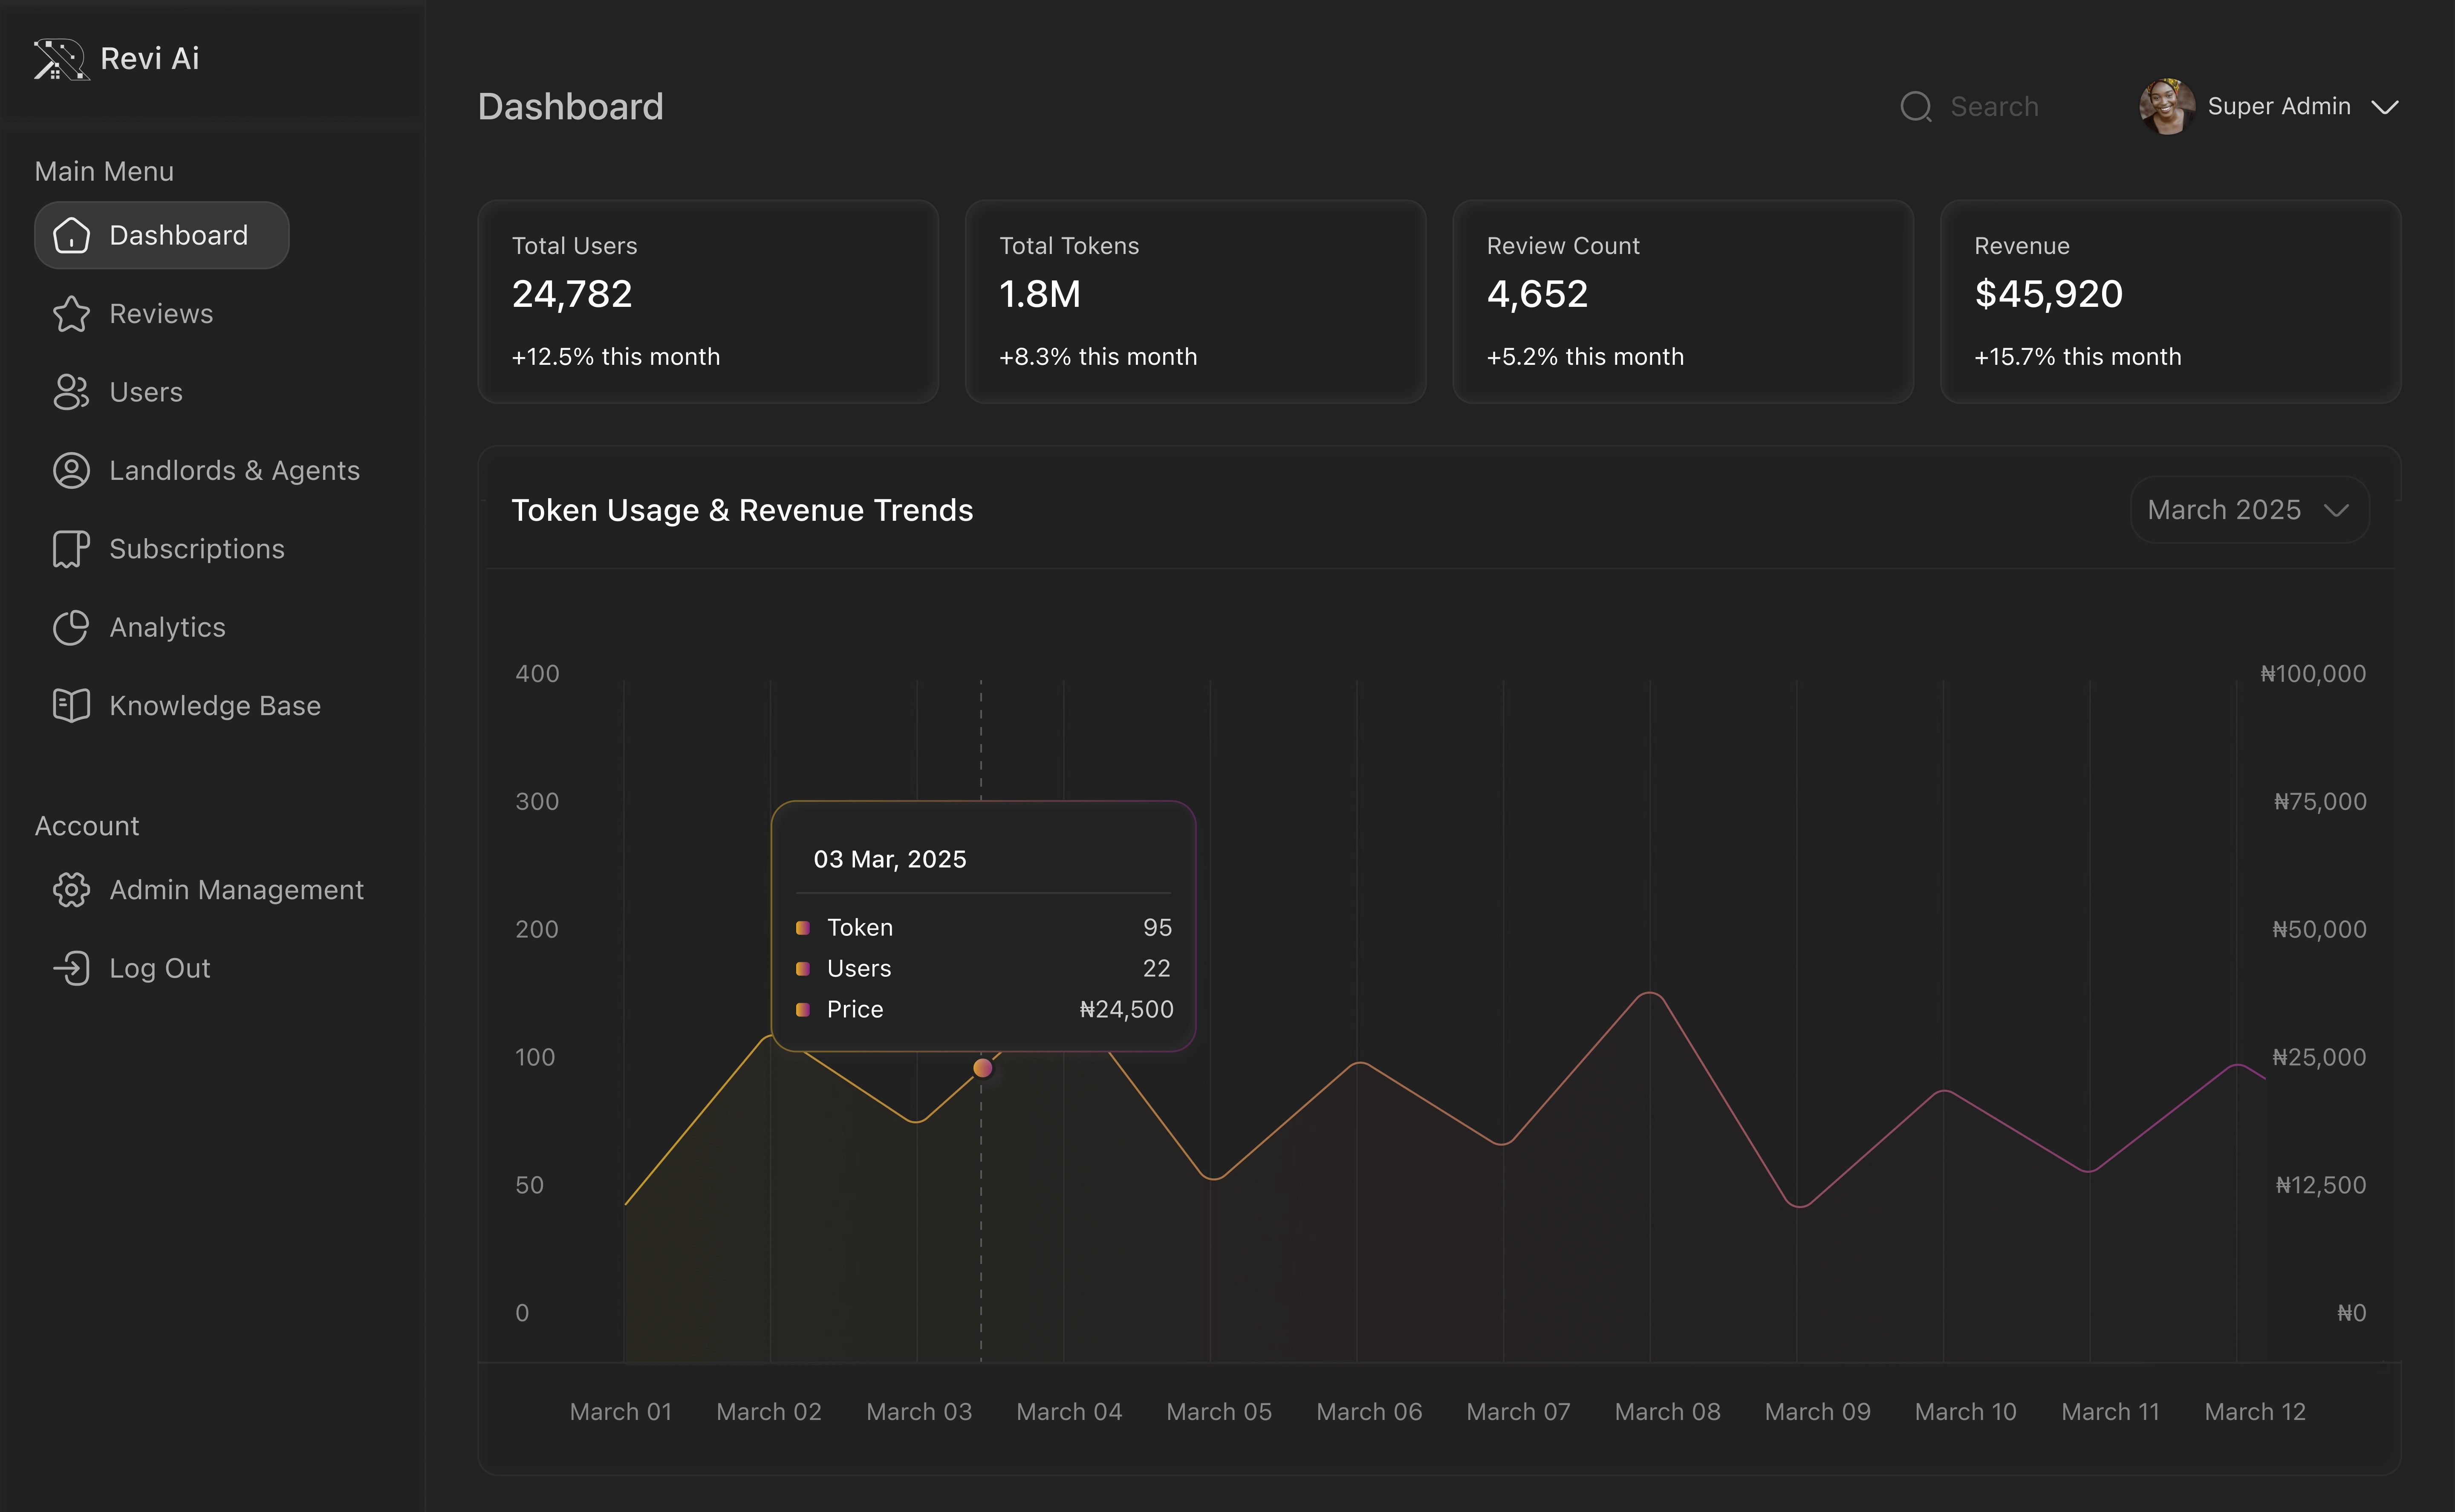Image resolution: width=2455 pixels, height=1512 pixels.
Task: Click the search magnifier icon
Action: [1915, 107]
